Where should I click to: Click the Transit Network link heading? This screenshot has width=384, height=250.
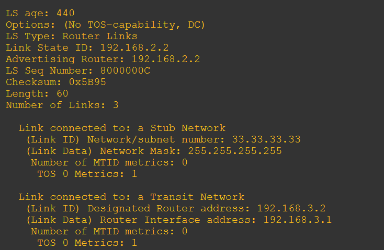point(131,197)
